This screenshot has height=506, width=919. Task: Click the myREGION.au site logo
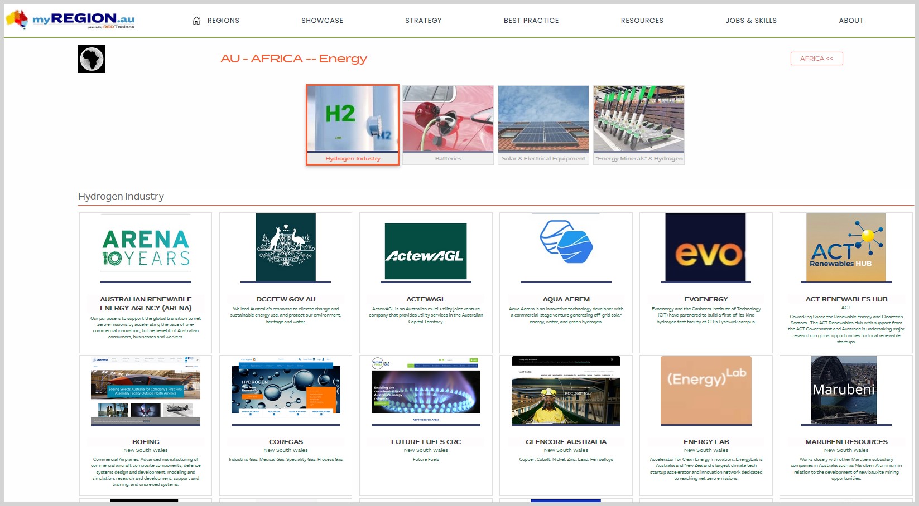coord(70,20)
